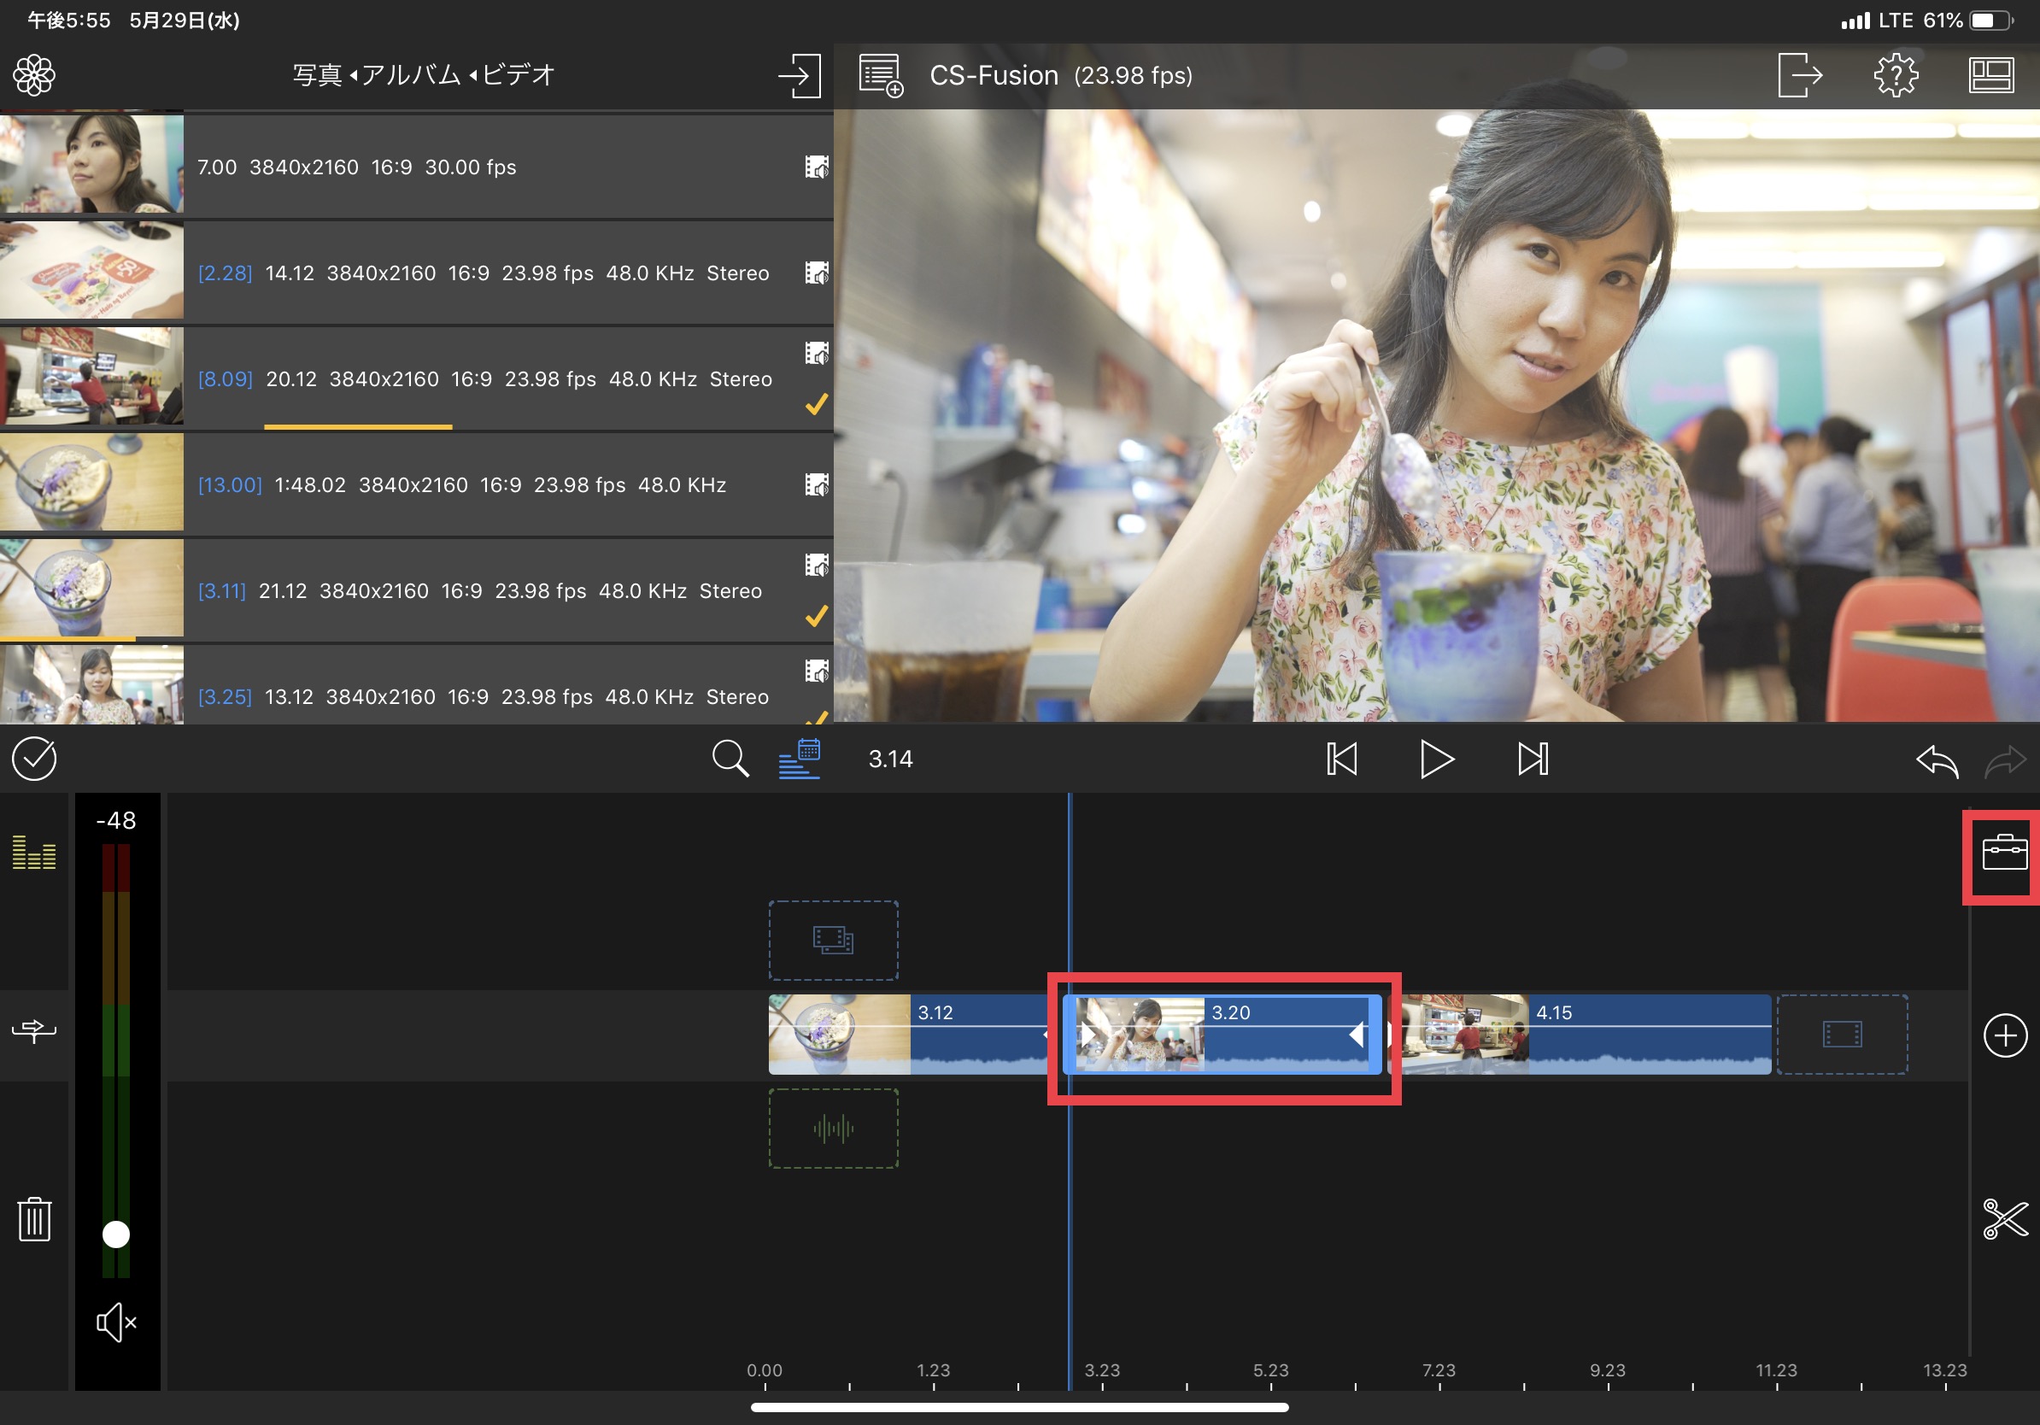This screenshot has height=1425, width=2040.
Task: Click the magnifier search icon
Action: click(730, 759)
